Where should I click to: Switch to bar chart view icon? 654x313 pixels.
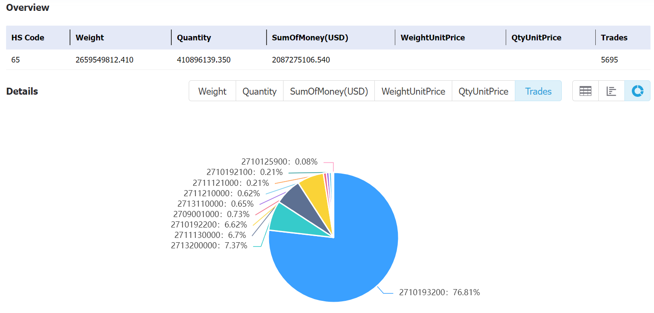click(611, 91)
